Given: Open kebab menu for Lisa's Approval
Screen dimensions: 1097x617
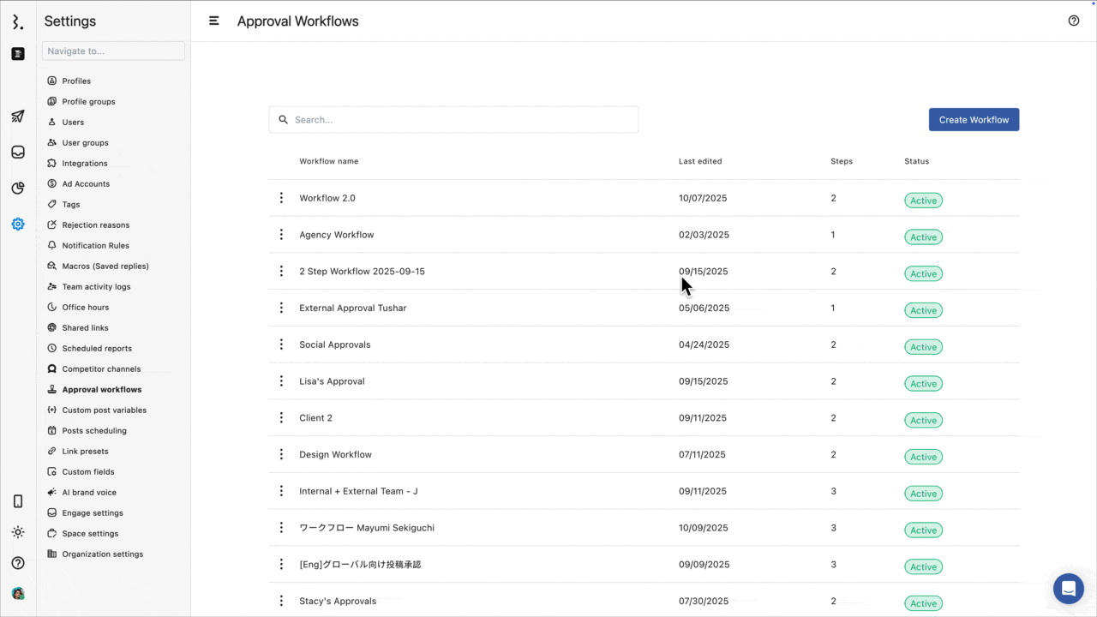Looking at the screenshot, I should click(281, 381).
